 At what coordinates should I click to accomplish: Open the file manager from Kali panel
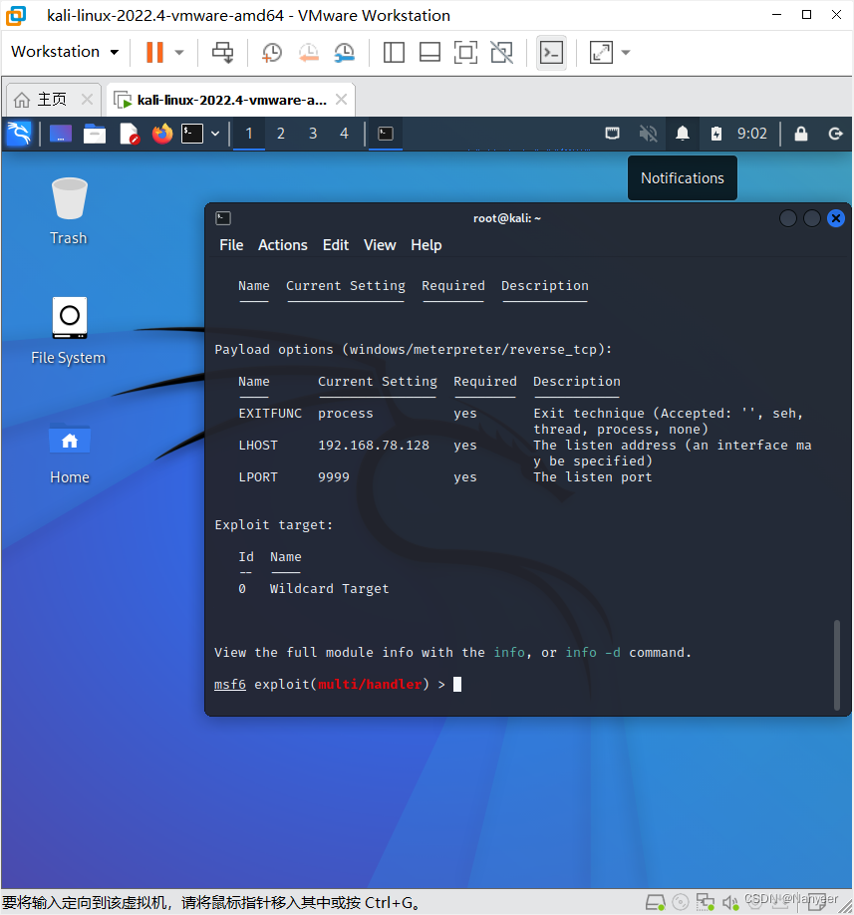click(x=95, y=134)
